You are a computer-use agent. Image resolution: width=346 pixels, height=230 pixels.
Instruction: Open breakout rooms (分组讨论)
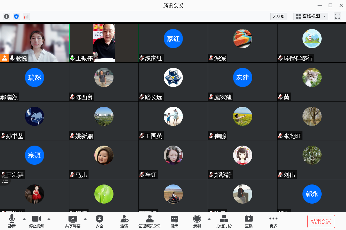click(x=224, y=221)
